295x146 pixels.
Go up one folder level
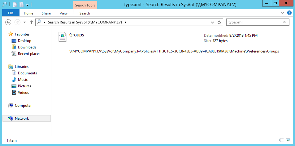tap(31, 22)
